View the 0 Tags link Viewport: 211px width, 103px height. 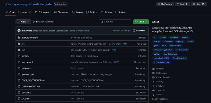[x=50, y=22]
